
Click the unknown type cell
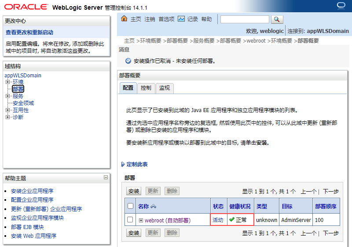point(267,220)
